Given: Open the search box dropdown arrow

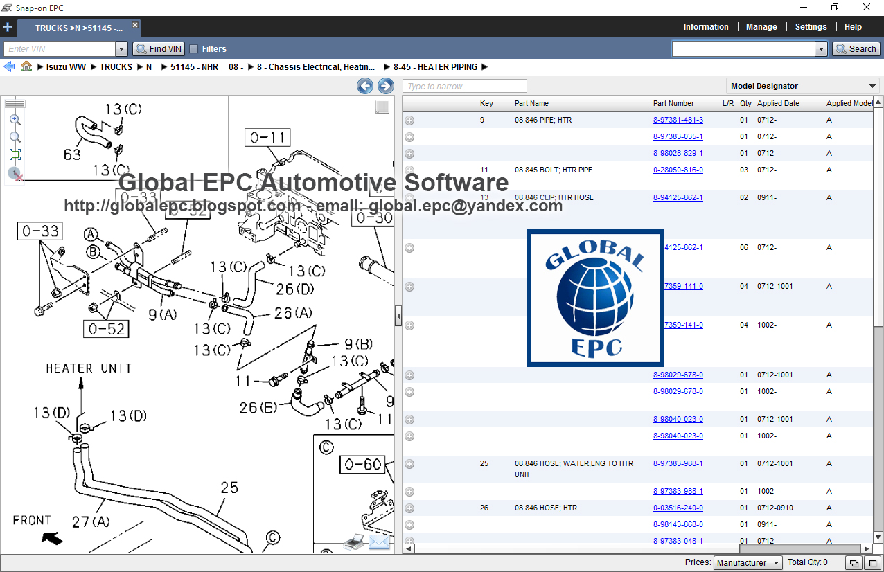Looking at the screenshot, I should pyautogui.click(x=822, y=49).
